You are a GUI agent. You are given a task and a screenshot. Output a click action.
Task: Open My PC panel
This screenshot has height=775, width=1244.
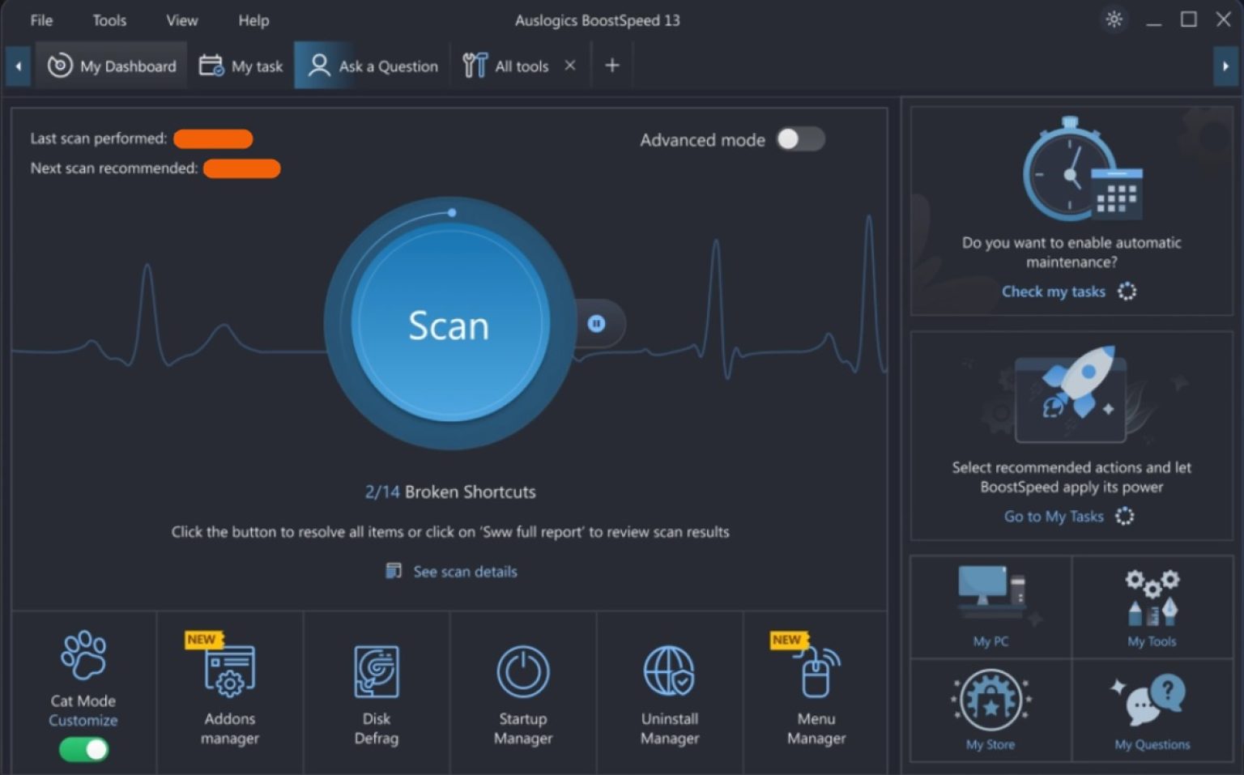(990, 606)
